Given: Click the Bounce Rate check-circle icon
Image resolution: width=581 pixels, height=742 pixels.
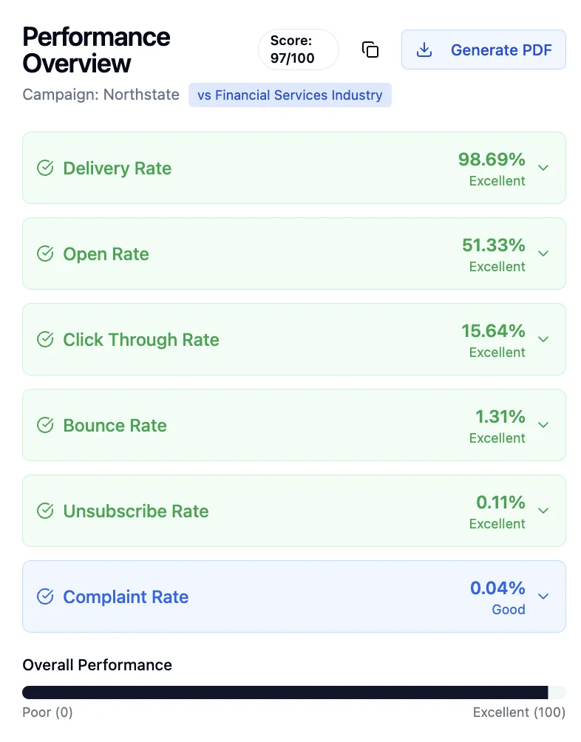Looking at the screenshot, I should click(x=45, y=425).
